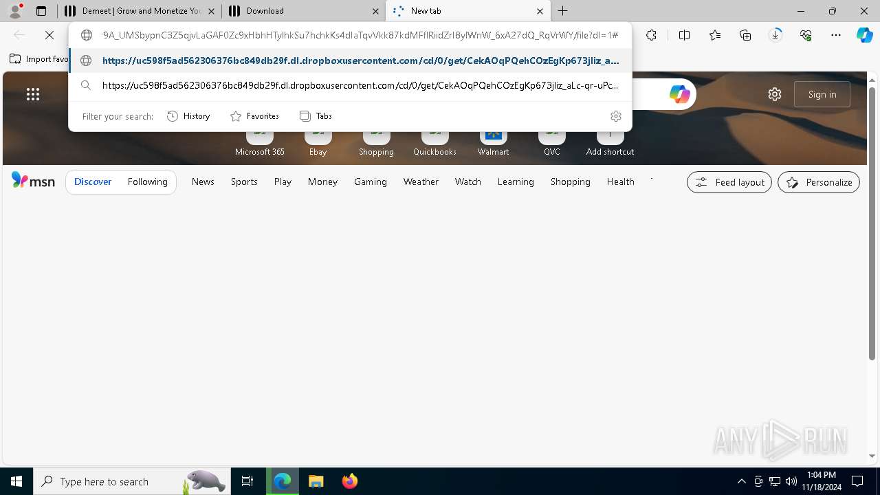Click Import favorites bar item
Image resolution: width=880 pixels, height=495 pixels.
[38, 59]
